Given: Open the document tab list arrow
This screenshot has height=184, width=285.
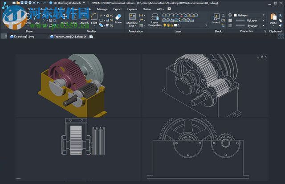Looking at the screenshot, I should (6, 37).
